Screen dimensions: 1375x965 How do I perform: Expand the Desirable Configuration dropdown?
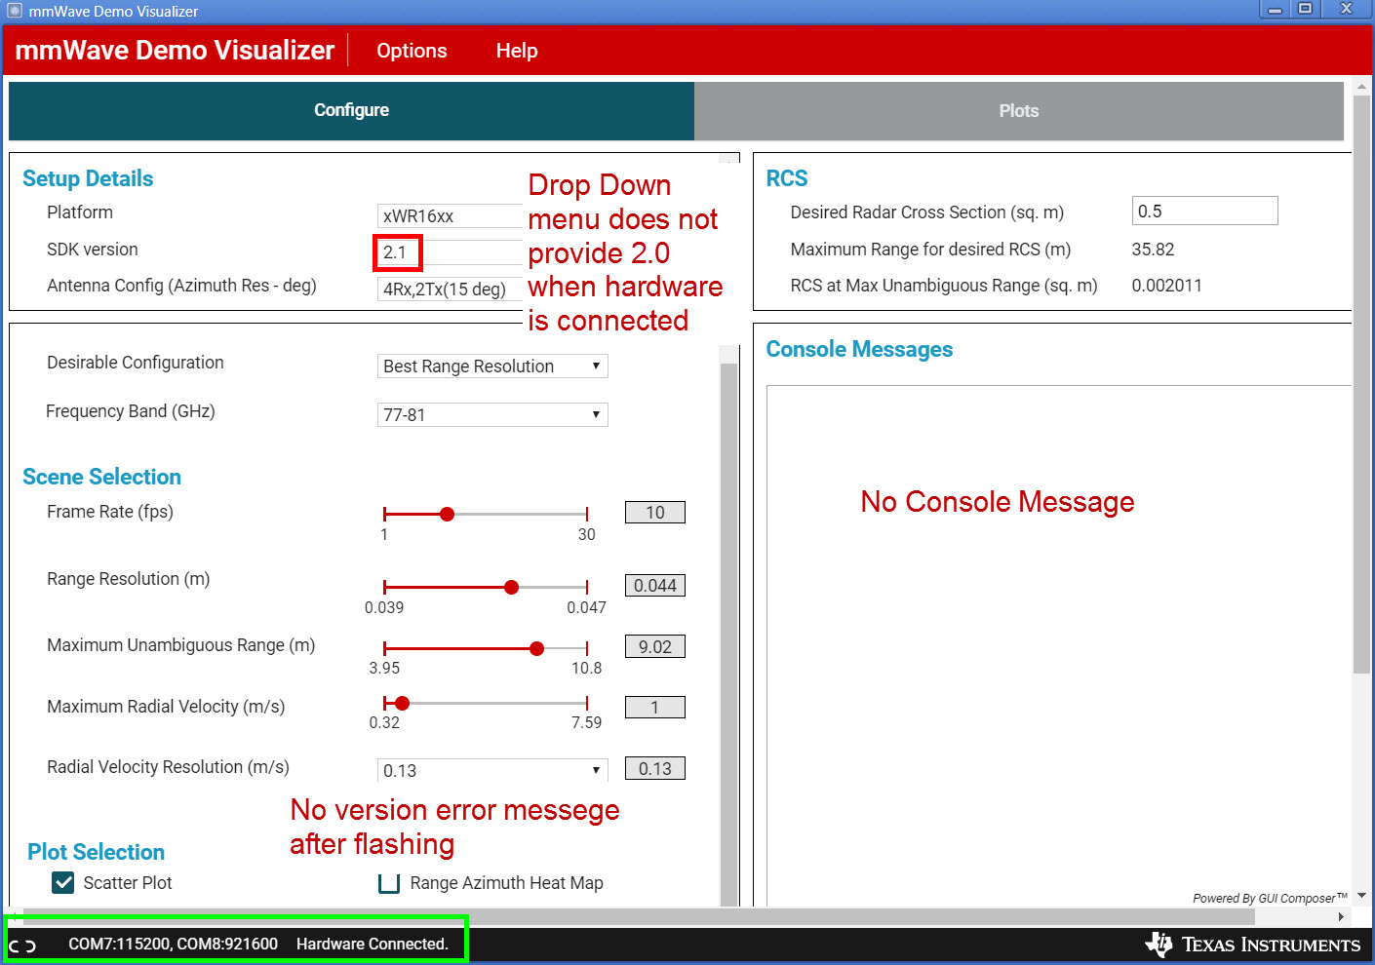(x=492, y=367)
